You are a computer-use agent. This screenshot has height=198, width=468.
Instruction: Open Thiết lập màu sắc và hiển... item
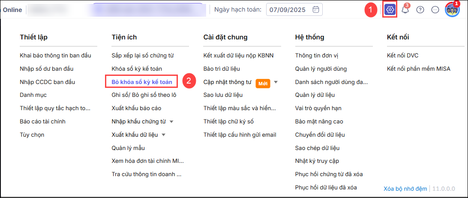240,108
